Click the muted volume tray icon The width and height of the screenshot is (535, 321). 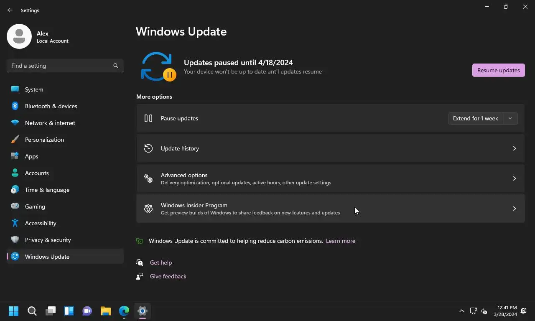(x=484, y=311)
